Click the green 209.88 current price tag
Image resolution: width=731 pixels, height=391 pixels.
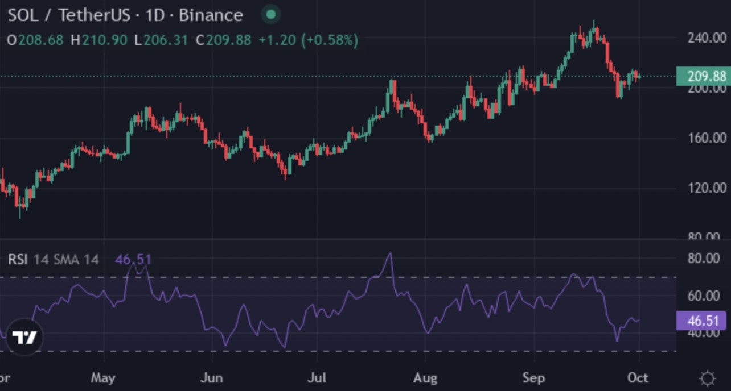tap(703, 76)
